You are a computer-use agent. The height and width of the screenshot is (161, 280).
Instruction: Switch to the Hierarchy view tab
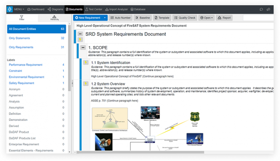(54, 18)
